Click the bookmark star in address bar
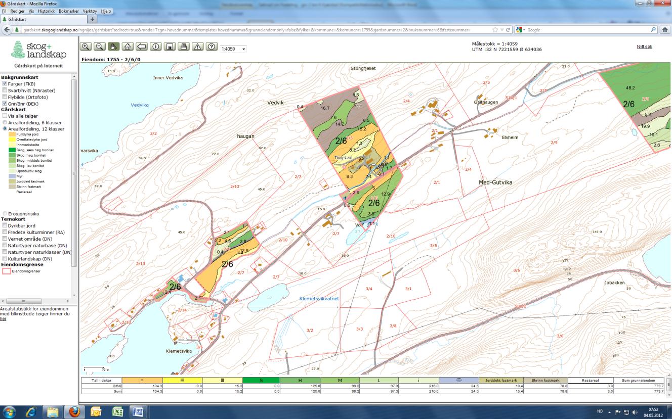Viewport: 672px width, 419px height. pos(495,30)
